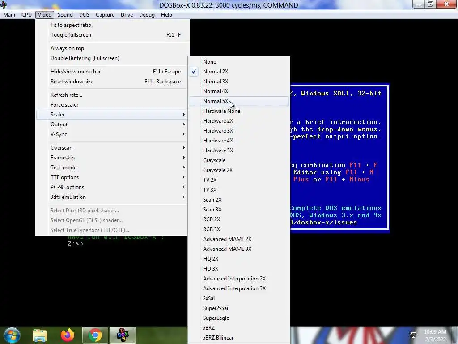Viewport: 458px width, 344px height.
Task: Choose Hardware 5X scaler
Action: coord(239,150)
